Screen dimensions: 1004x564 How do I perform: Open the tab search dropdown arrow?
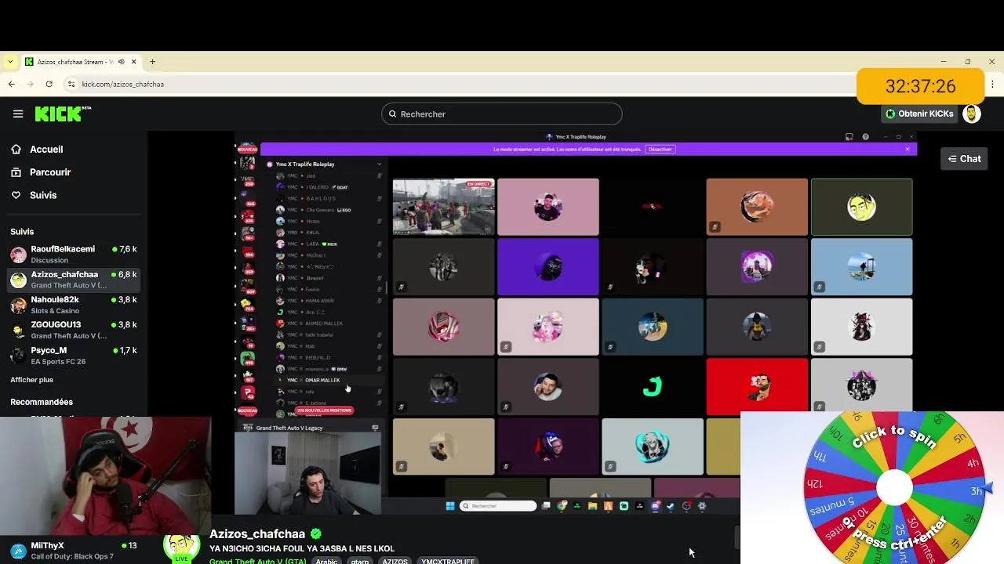point(9,62)
